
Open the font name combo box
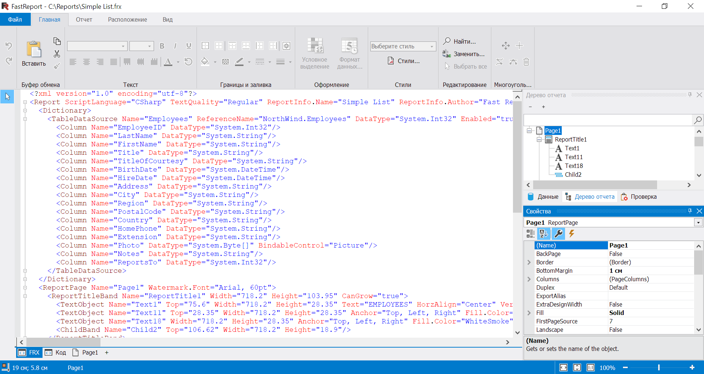pyautogui.click(x=97, y=46)
